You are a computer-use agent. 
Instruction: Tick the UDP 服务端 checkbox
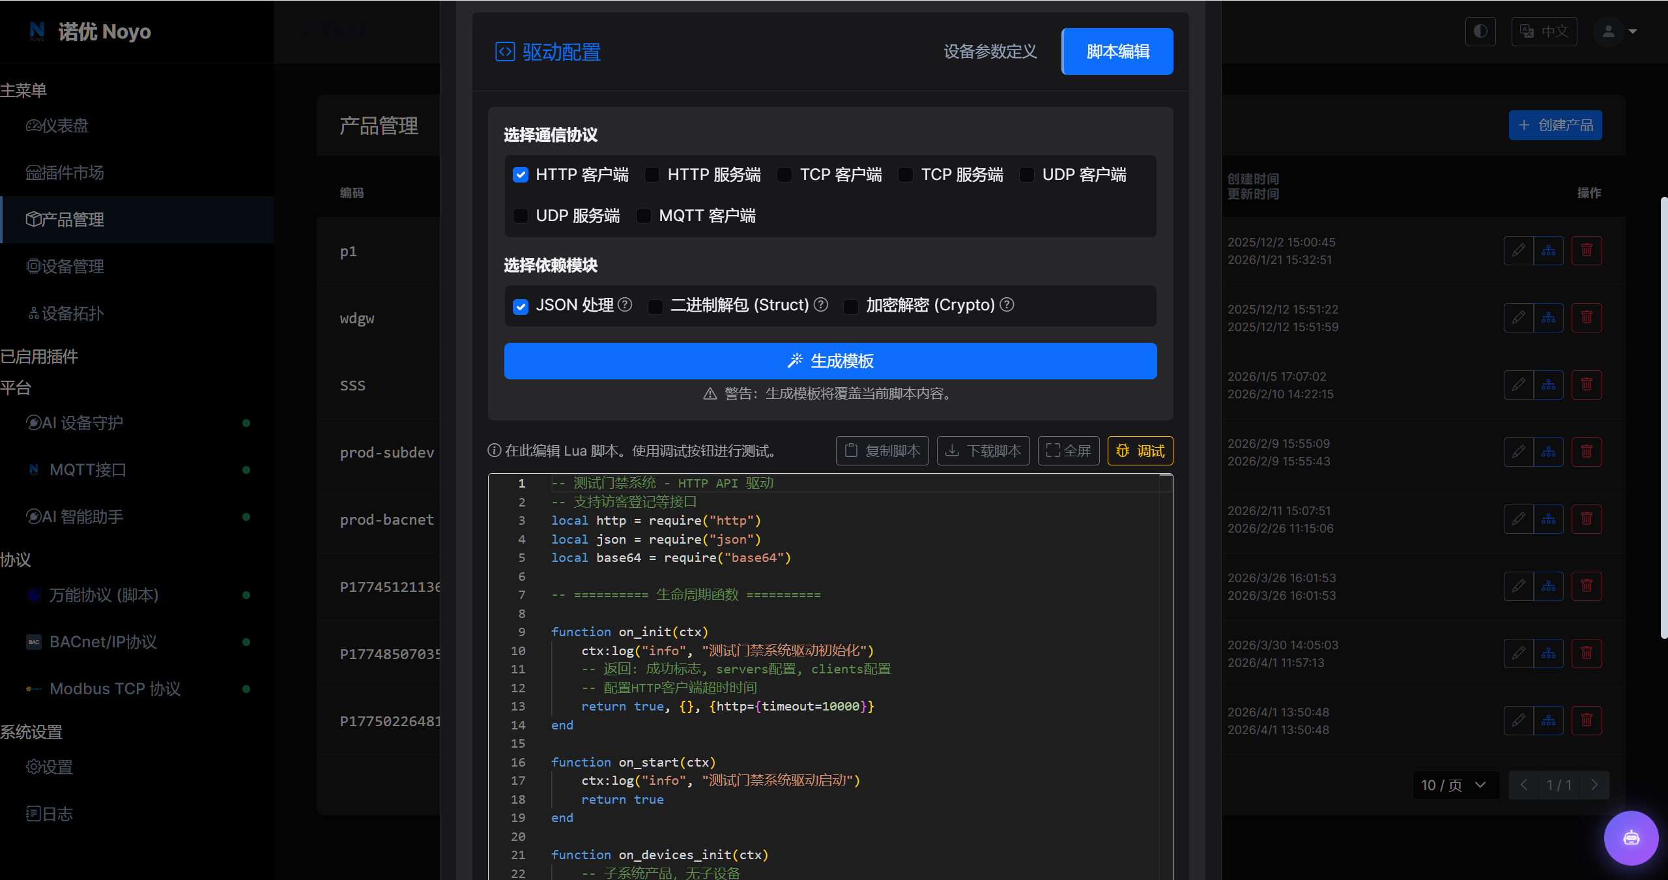(520, 216)
